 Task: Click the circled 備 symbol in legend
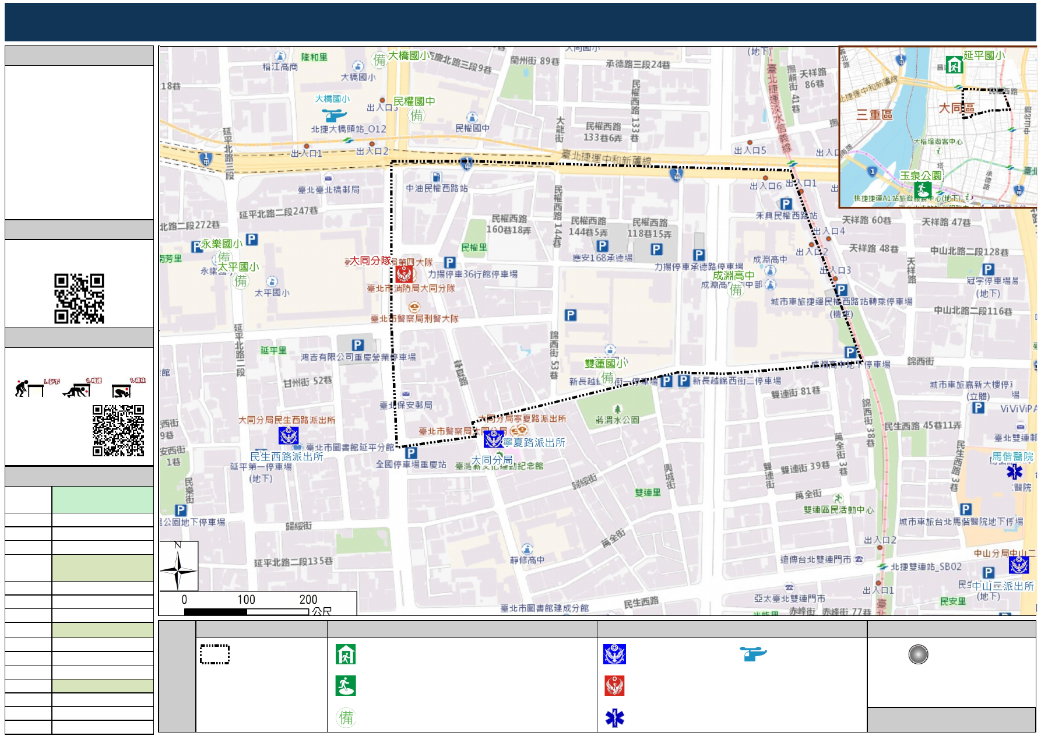pos(346,717)
